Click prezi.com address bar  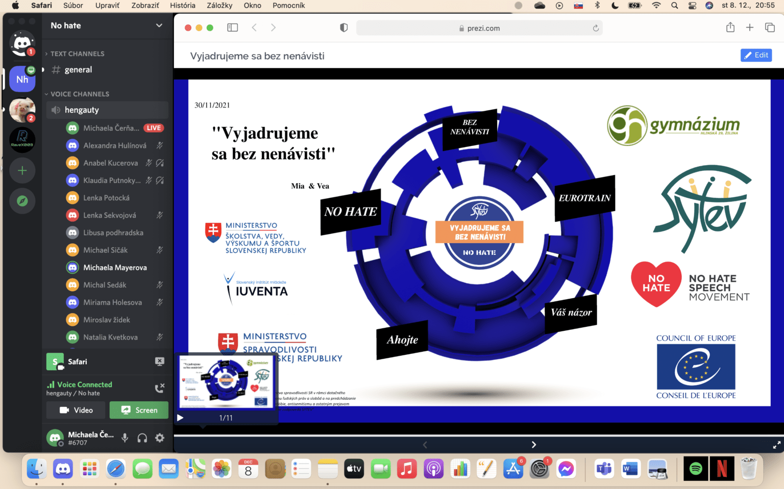pos(479,28)
